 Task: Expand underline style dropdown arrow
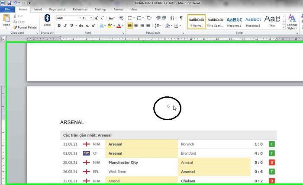(76, 26)
